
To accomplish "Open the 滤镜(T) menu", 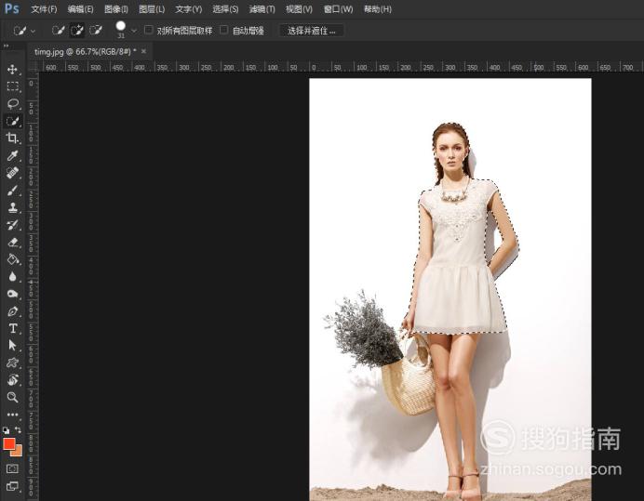I will coord(262,9).
